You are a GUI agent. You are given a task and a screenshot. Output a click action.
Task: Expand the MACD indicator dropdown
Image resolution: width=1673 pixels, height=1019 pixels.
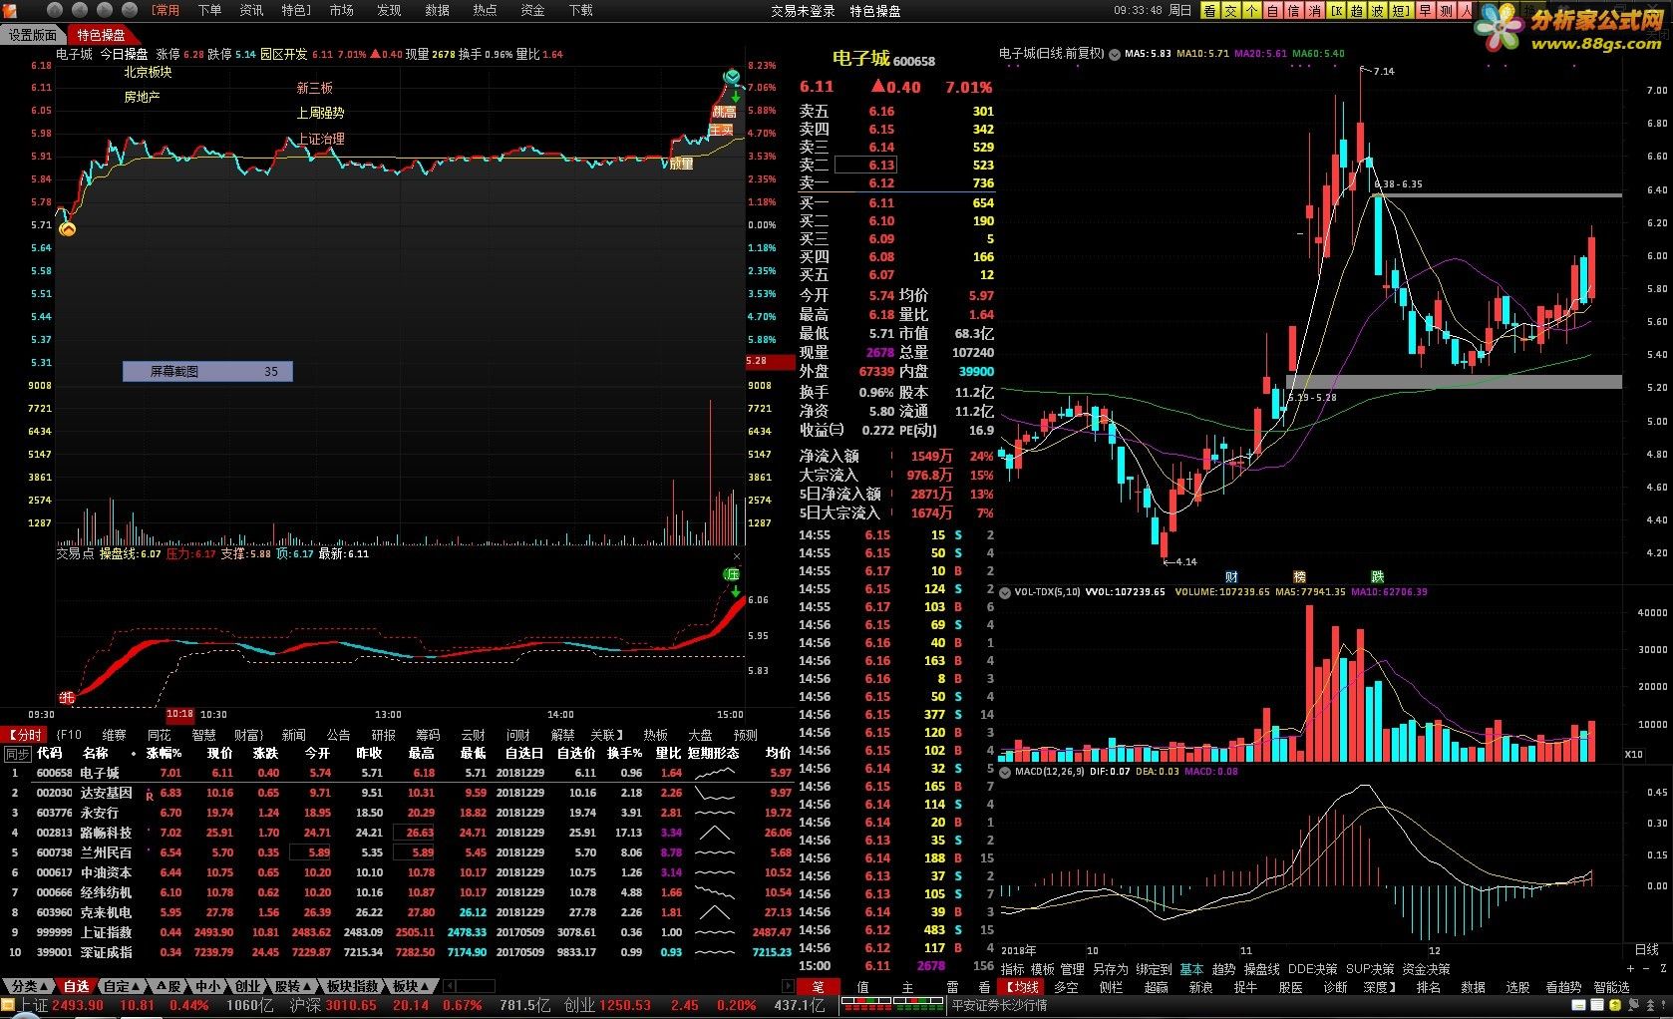[1005, 772]
